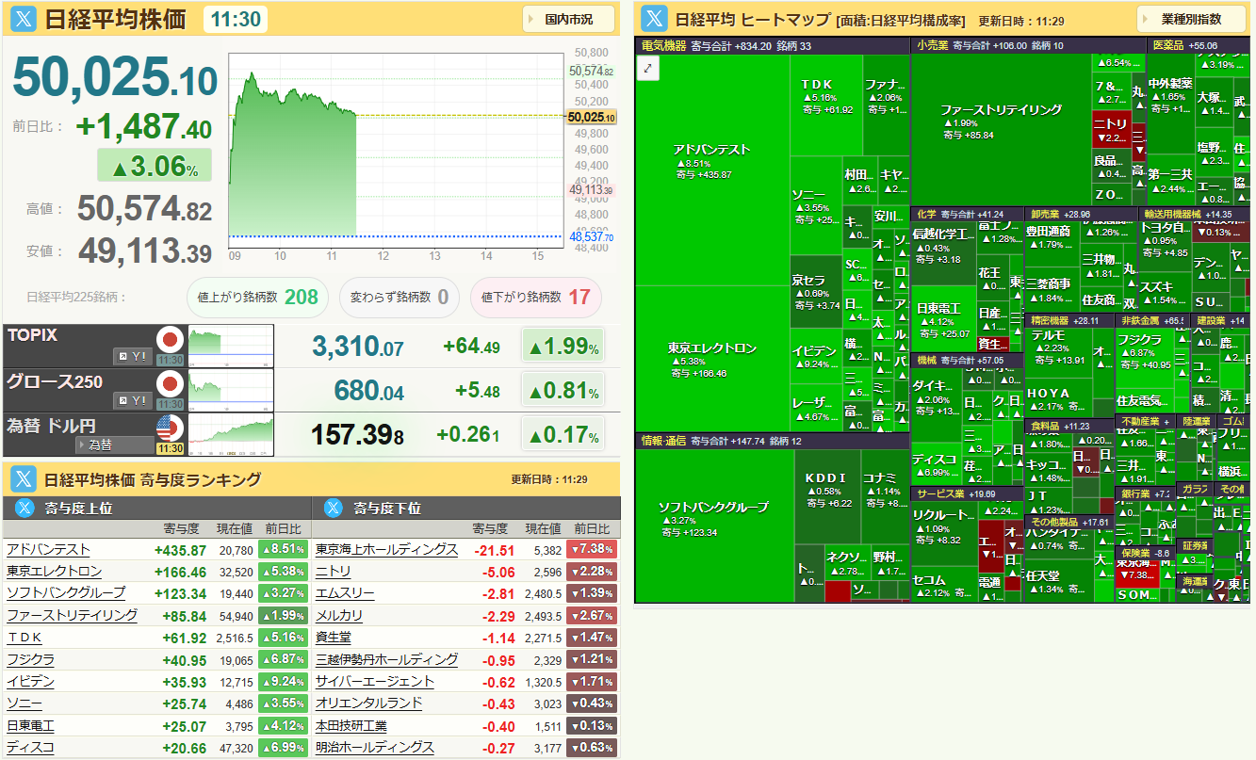1256x760 pixels.
Task: Expand the 為替 button under ドル円
Action: (x=113, y=445)
